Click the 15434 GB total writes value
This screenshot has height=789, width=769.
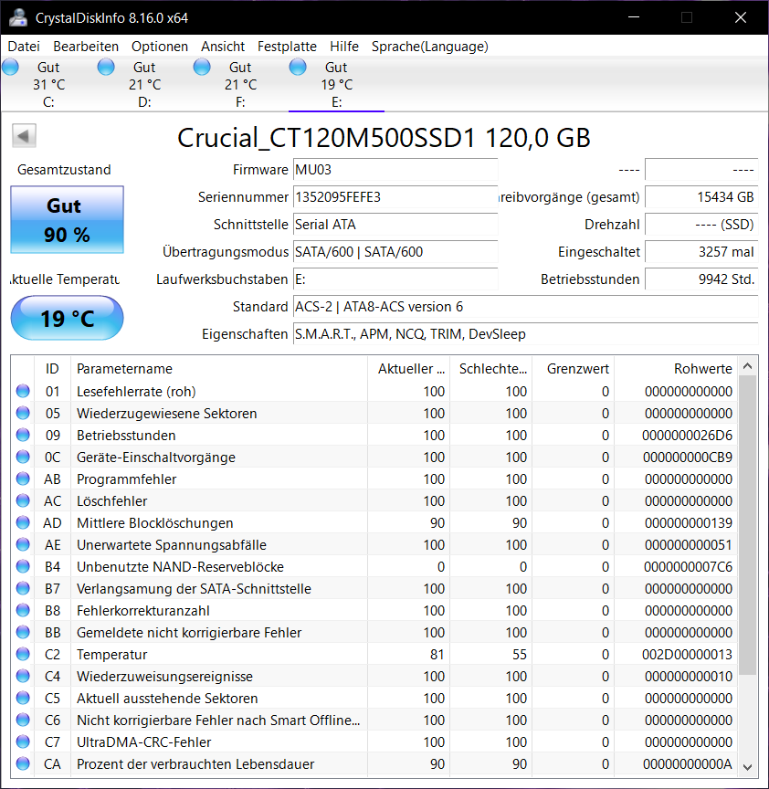pos(701,196)
